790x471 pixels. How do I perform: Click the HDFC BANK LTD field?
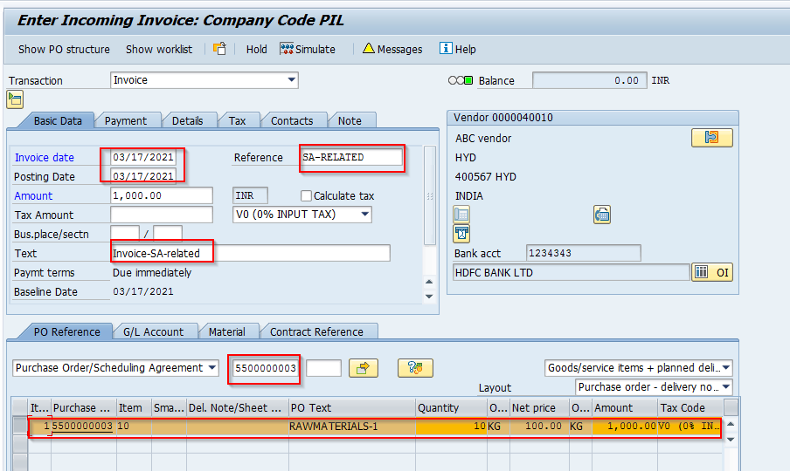tap(571, 272)
